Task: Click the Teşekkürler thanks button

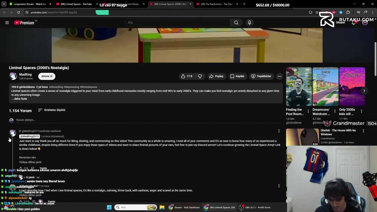Action: (261, 76)
